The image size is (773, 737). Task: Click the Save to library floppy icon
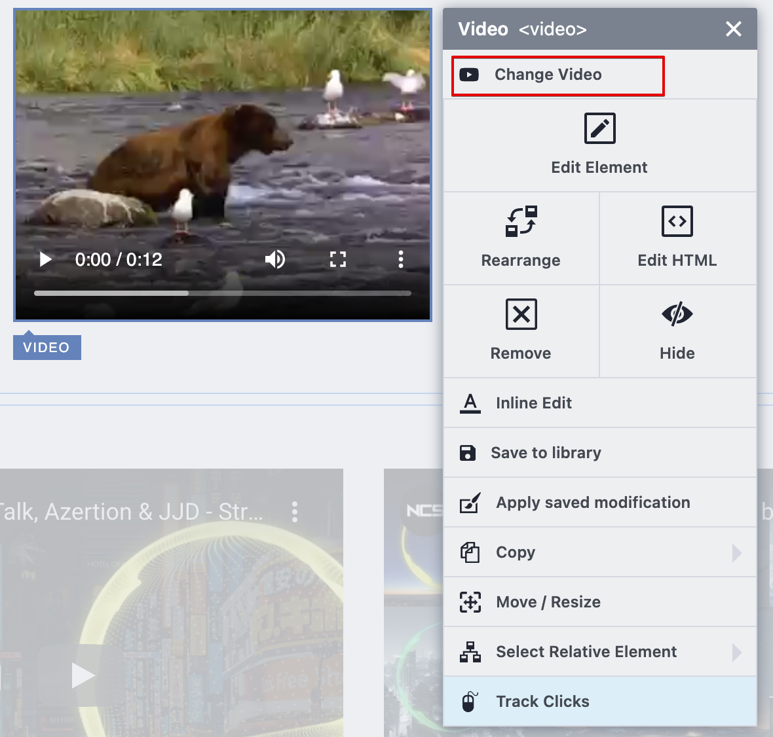tap(467, 453)
